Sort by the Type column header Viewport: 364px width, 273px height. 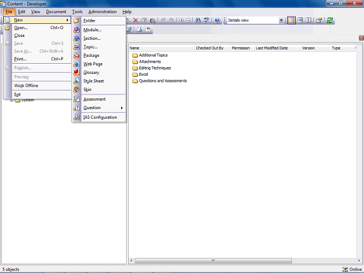342,48
